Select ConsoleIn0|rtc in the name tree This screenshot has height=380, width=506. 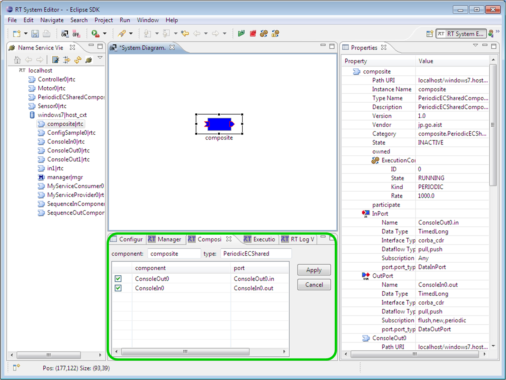[x=66, y=142]
